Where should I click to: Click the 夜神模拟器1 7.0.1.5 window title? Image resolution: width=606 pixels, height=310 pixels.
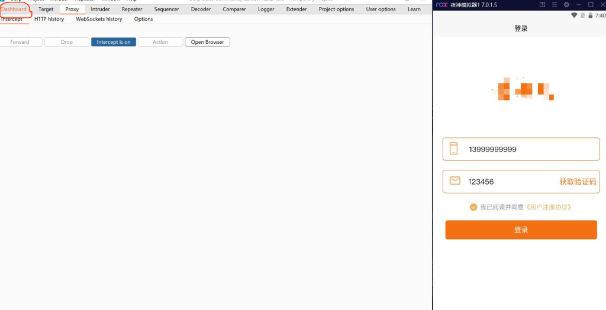pyautogui.click(x=474, y=5)
